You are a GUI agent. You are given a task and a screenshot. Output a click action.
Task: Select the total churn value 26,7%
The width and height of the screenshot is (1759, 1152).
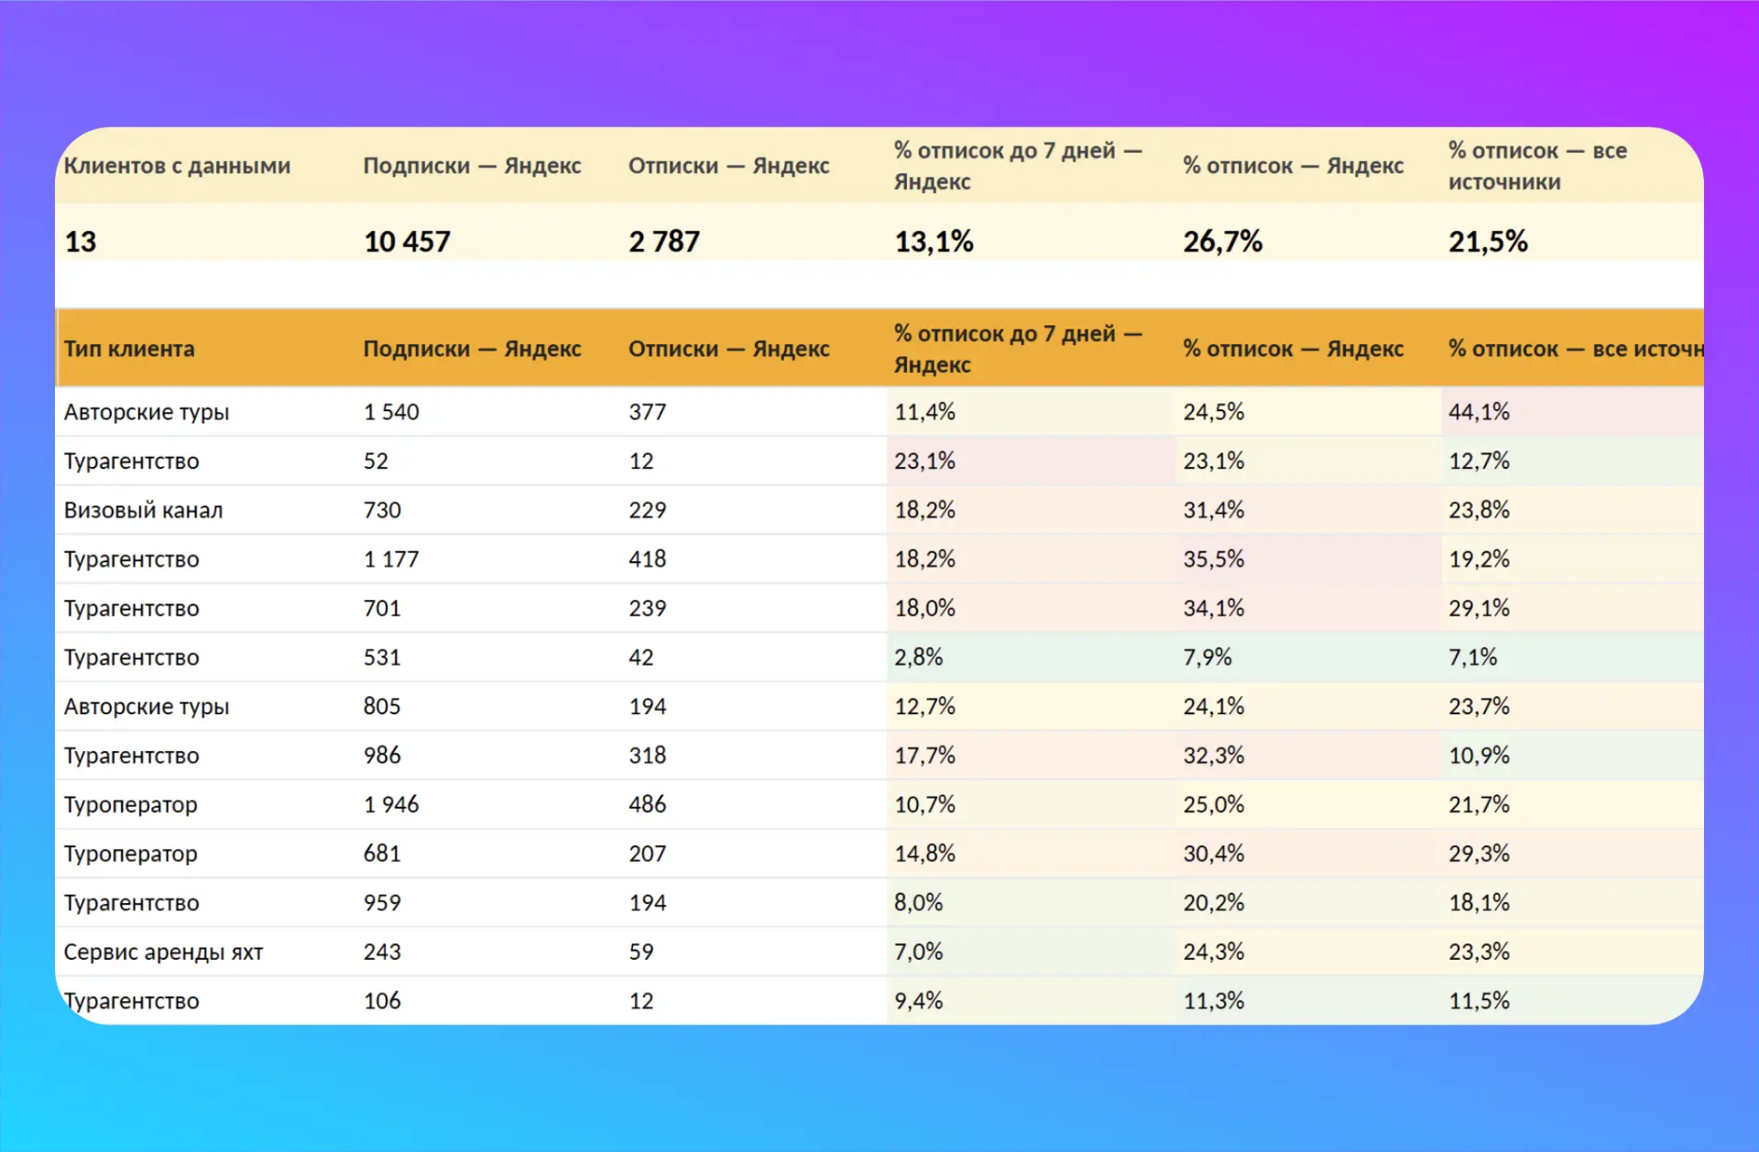tap(1222, 242)
